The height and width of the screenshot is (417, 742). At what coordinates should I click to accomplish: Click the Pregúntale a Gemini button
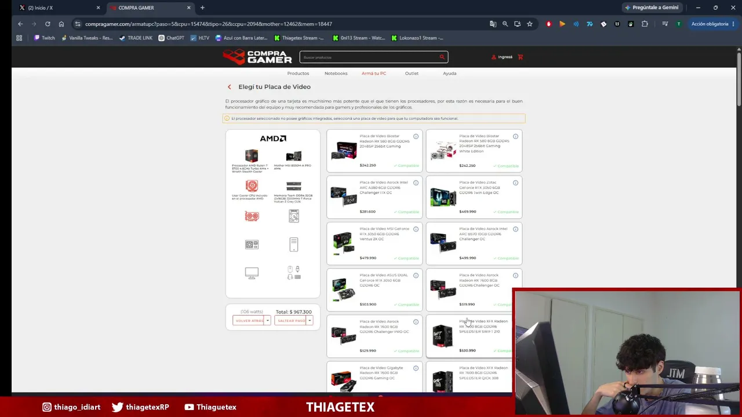(652, 8)
